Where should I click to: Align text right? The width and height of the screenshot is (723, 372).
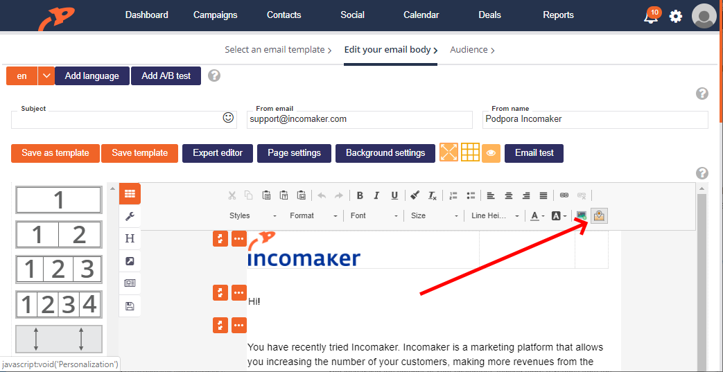526,195
